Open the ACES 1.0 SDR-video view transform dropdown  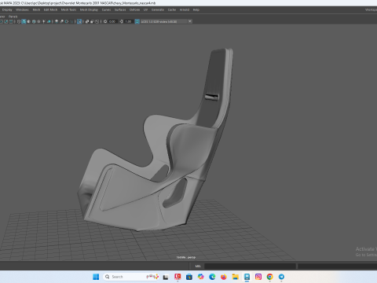tap(167, 21)
